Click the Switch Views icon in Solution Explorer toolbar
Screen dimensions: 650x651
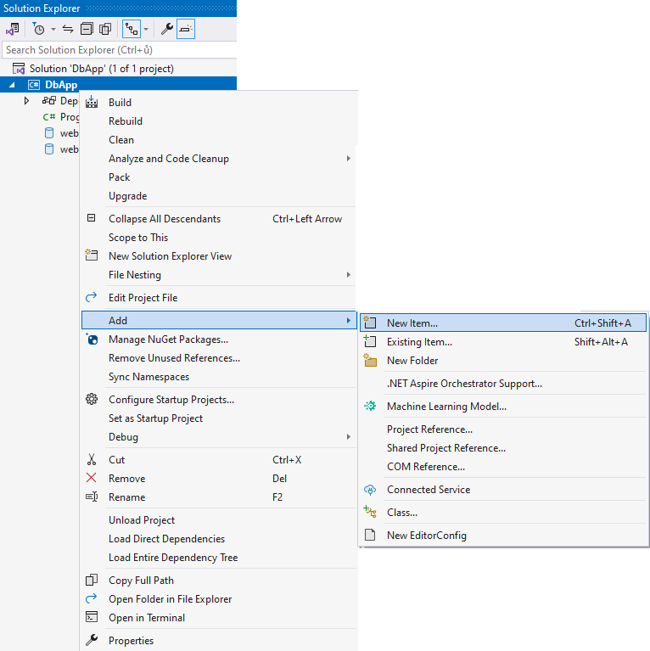pos(13,29)
